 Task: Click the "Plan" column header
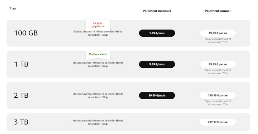pyautogui.click(x=13, y=8)
